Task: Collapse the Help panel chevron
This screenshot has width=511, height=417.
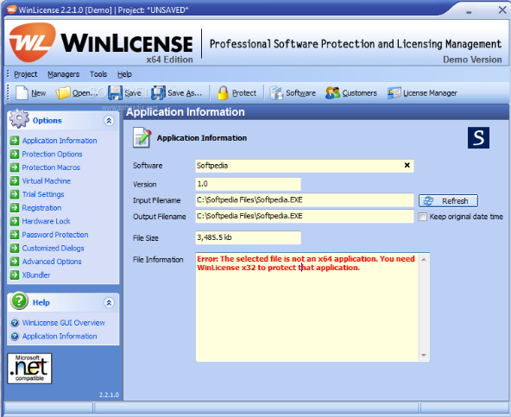Action: click(x=109, y=302)
